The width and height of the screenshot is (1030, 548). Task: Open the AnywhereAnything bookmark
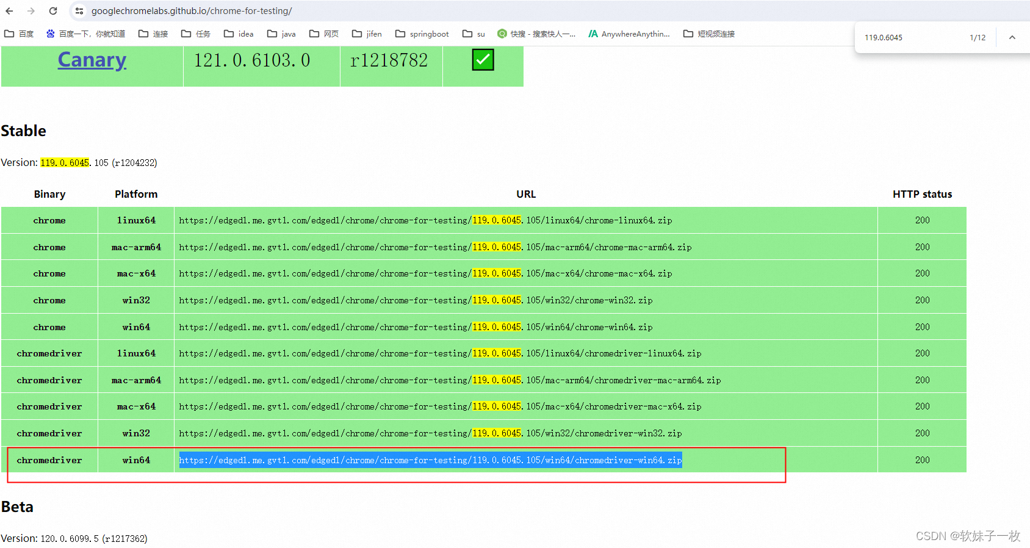(x=629, y=34)
